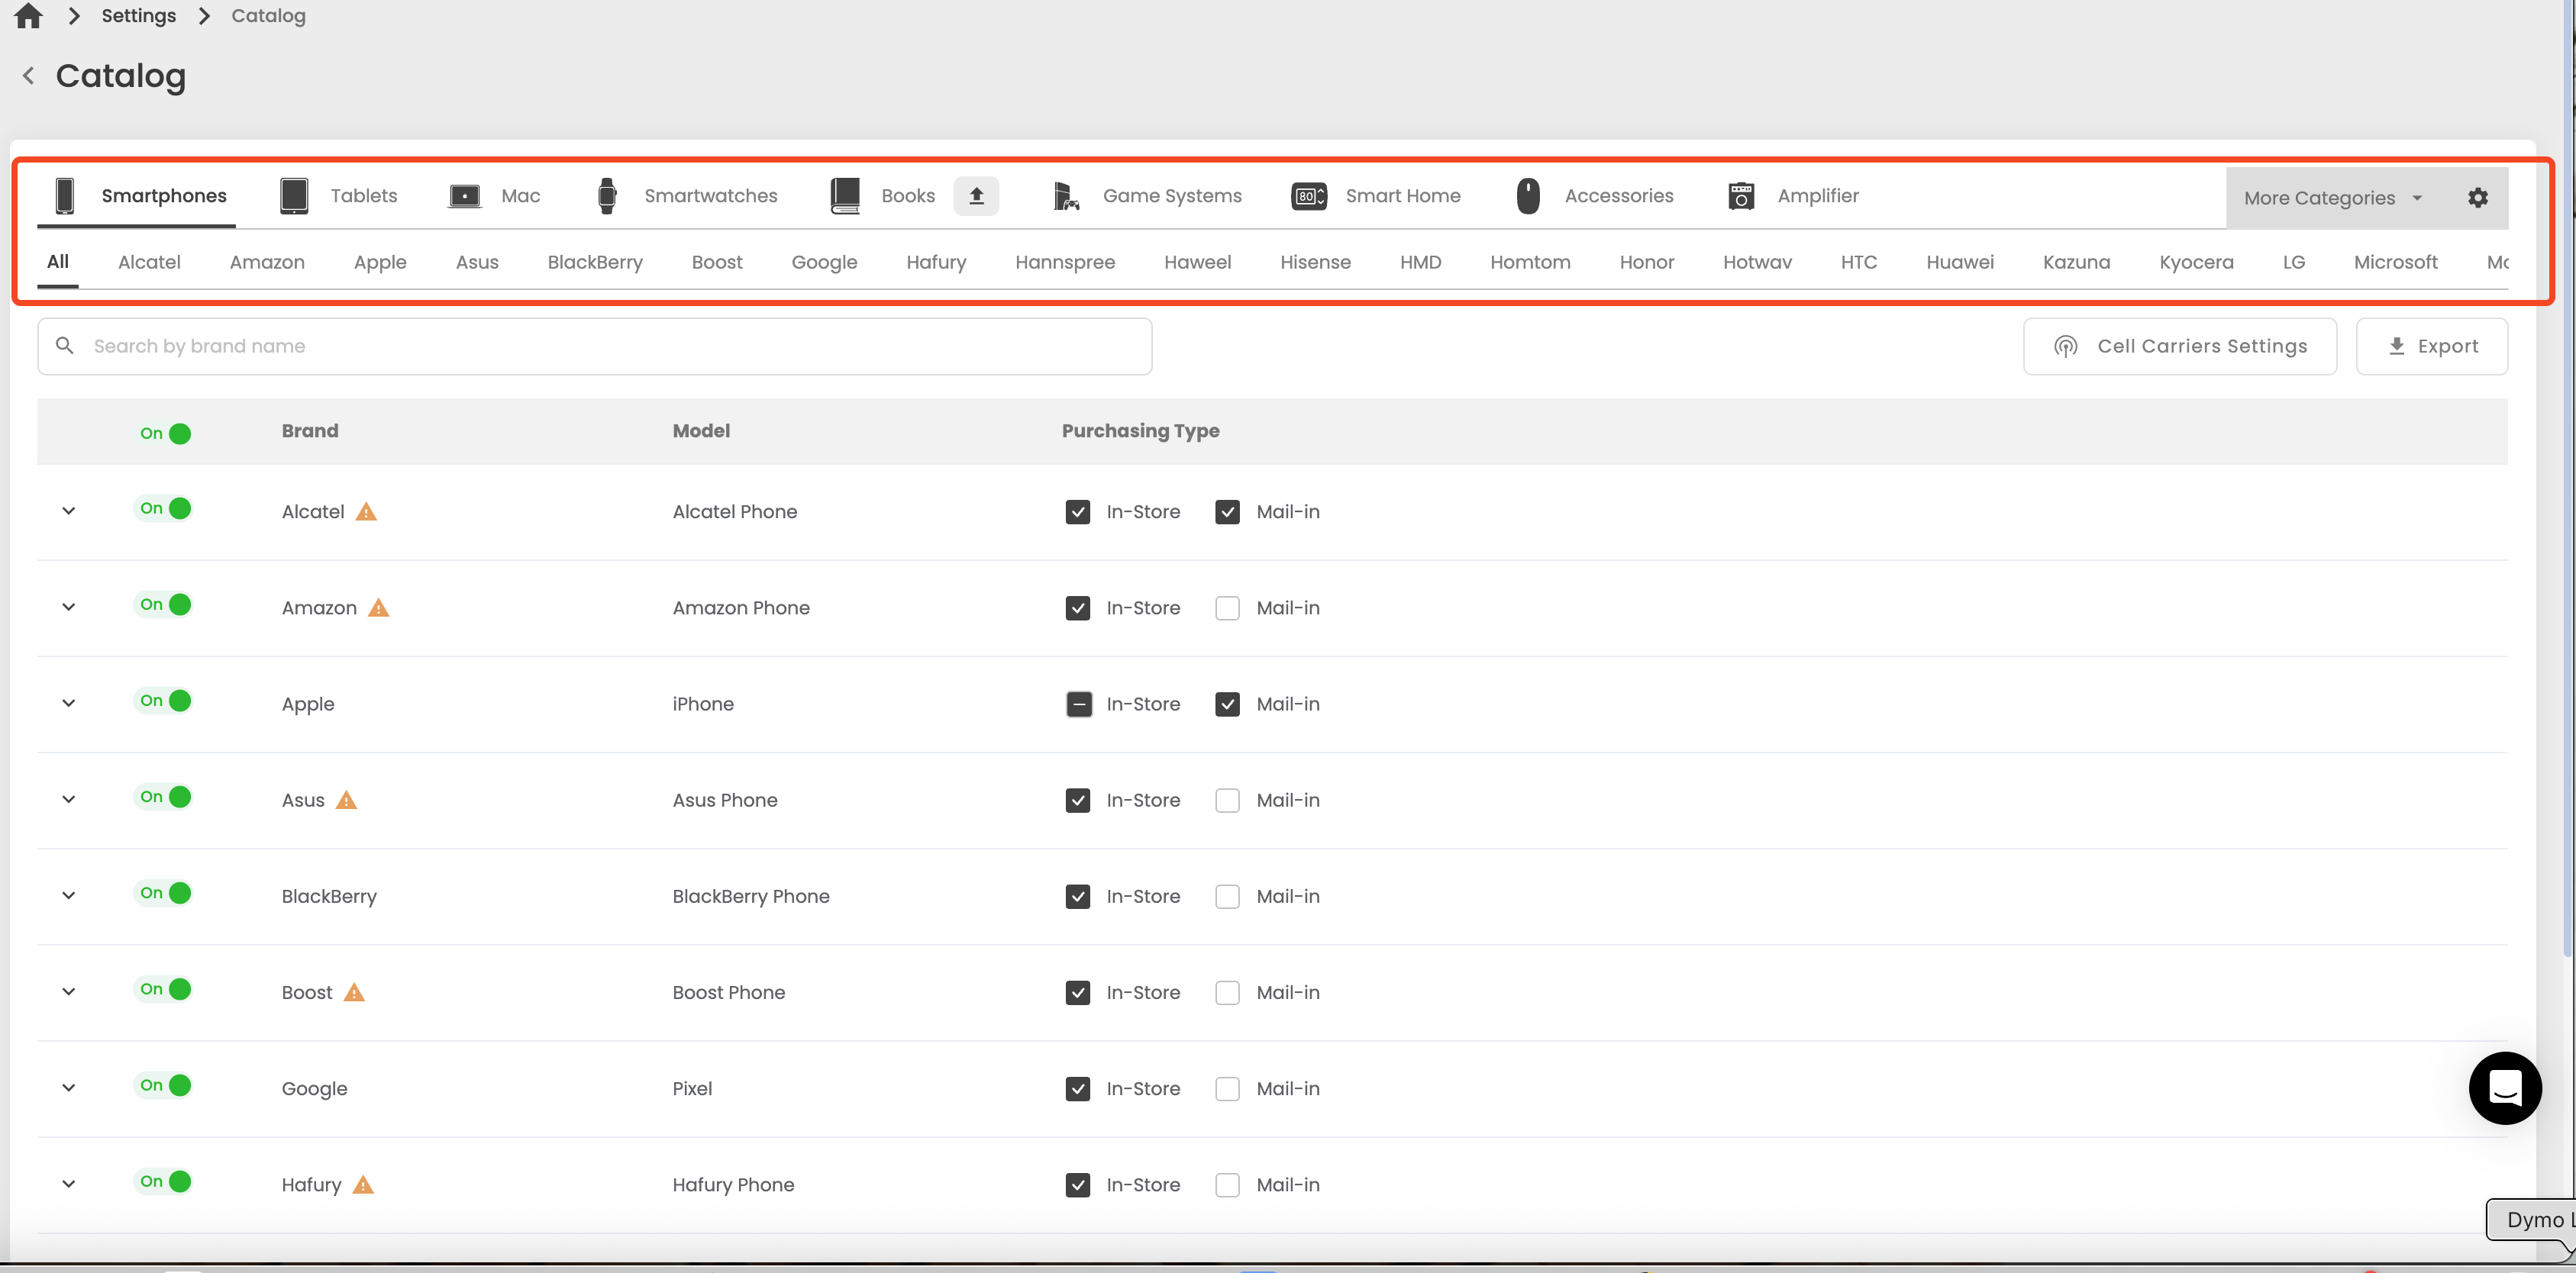Click the Brand column header
The height and width of the screenshot is (1273, 2576).
click(x=310, y=431)
